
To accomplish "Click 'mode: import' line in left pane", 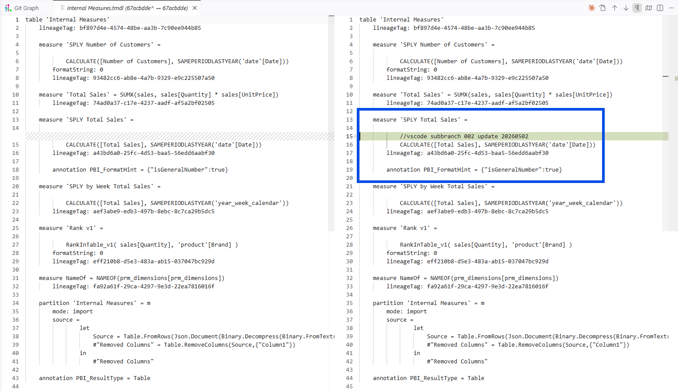I will coord(72,312).
